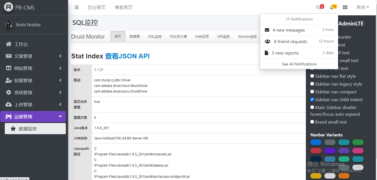This screenshot has height=180, width=377.
Task: Click the file icon beside new reports
Action: click(x=266, y=53)
